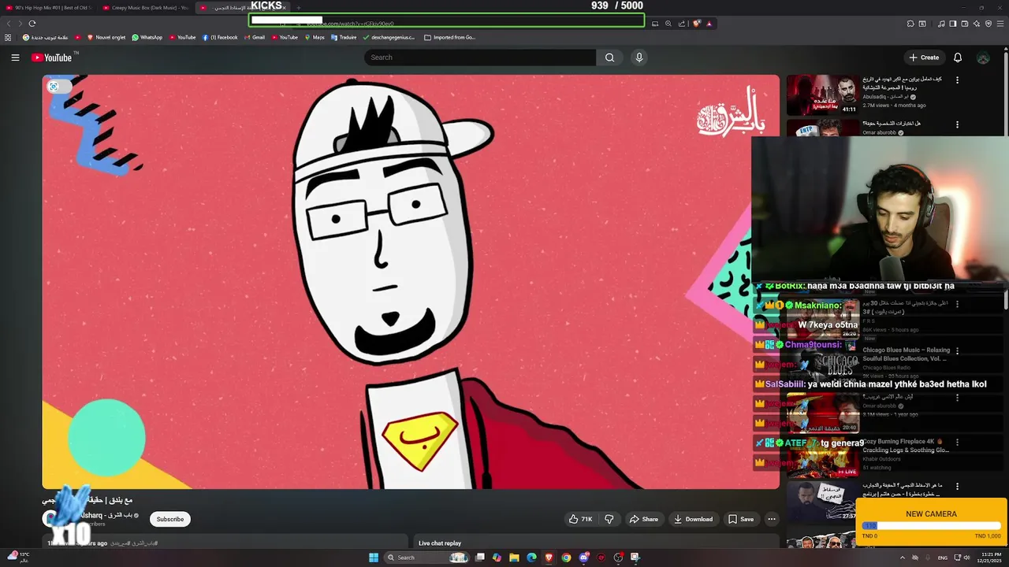This screenshot has height=567, width=1009.
Task: Click the Brave Shields lion icon
Action: tap(697, 24)
